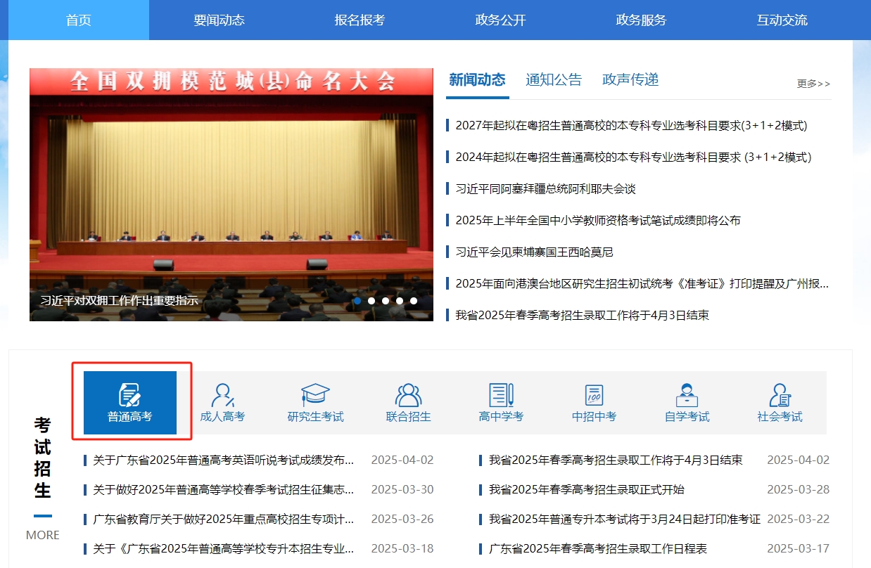
Task: Open the 报名报考 navigation menu
Action: click(x=360, y=20)
